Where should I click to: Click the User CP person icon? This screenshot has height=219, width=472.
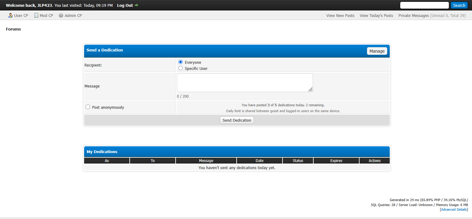pos(10,15)
